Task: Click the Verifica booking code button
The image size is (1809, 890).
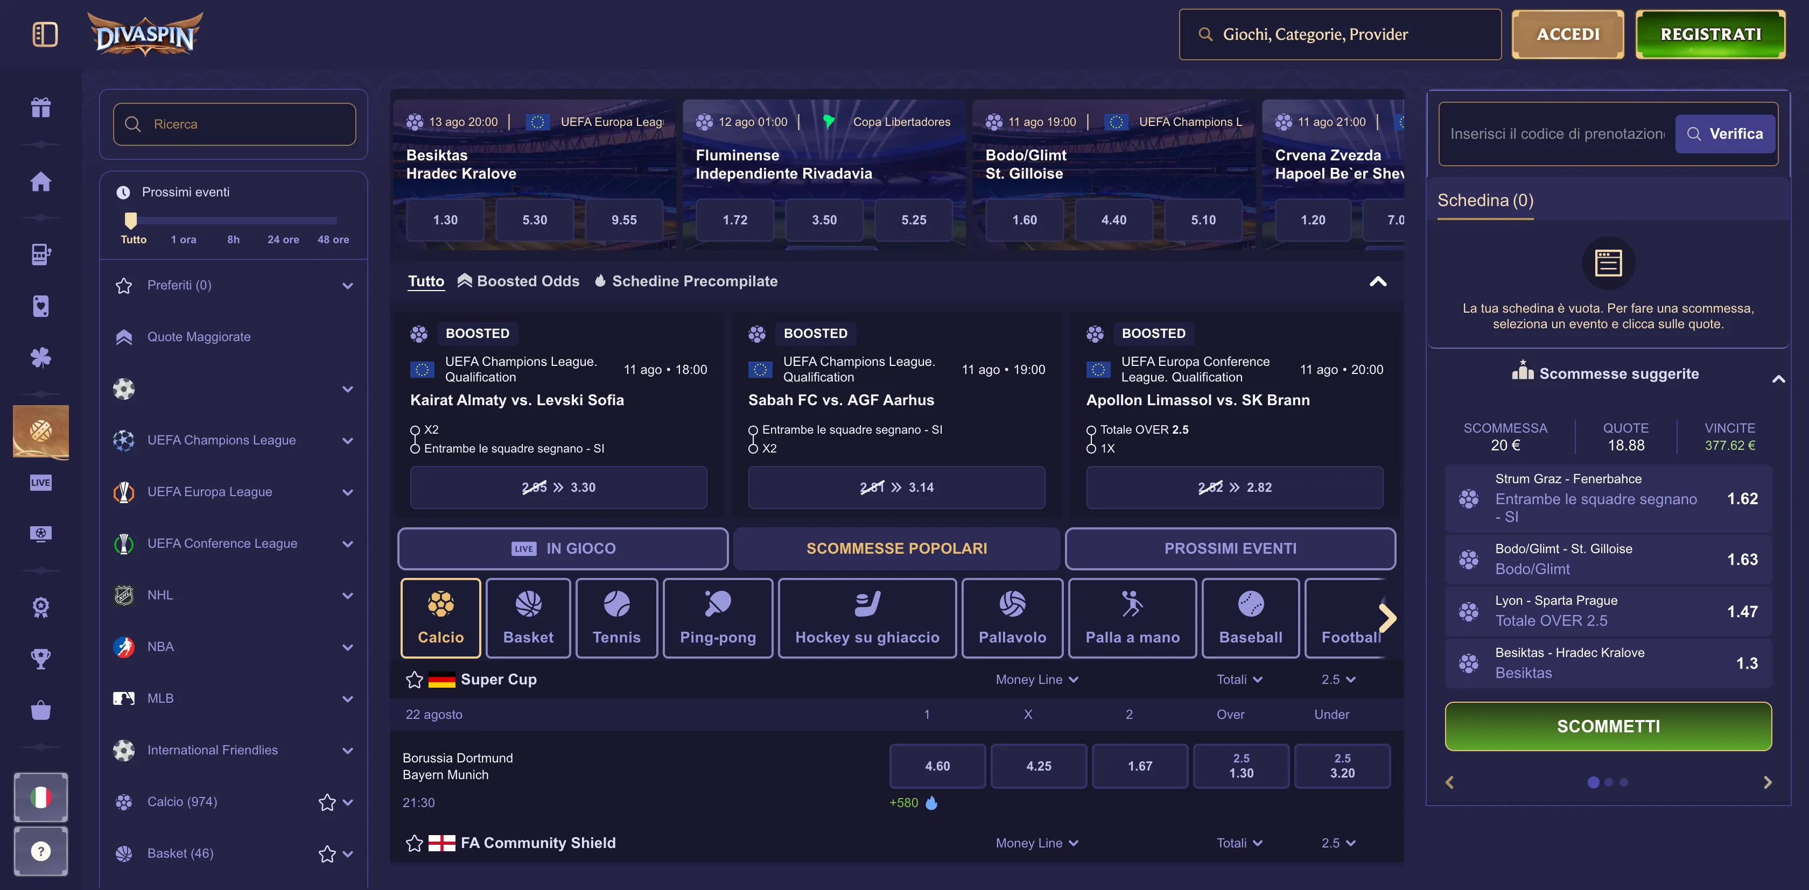Action: pos(1724,134)
